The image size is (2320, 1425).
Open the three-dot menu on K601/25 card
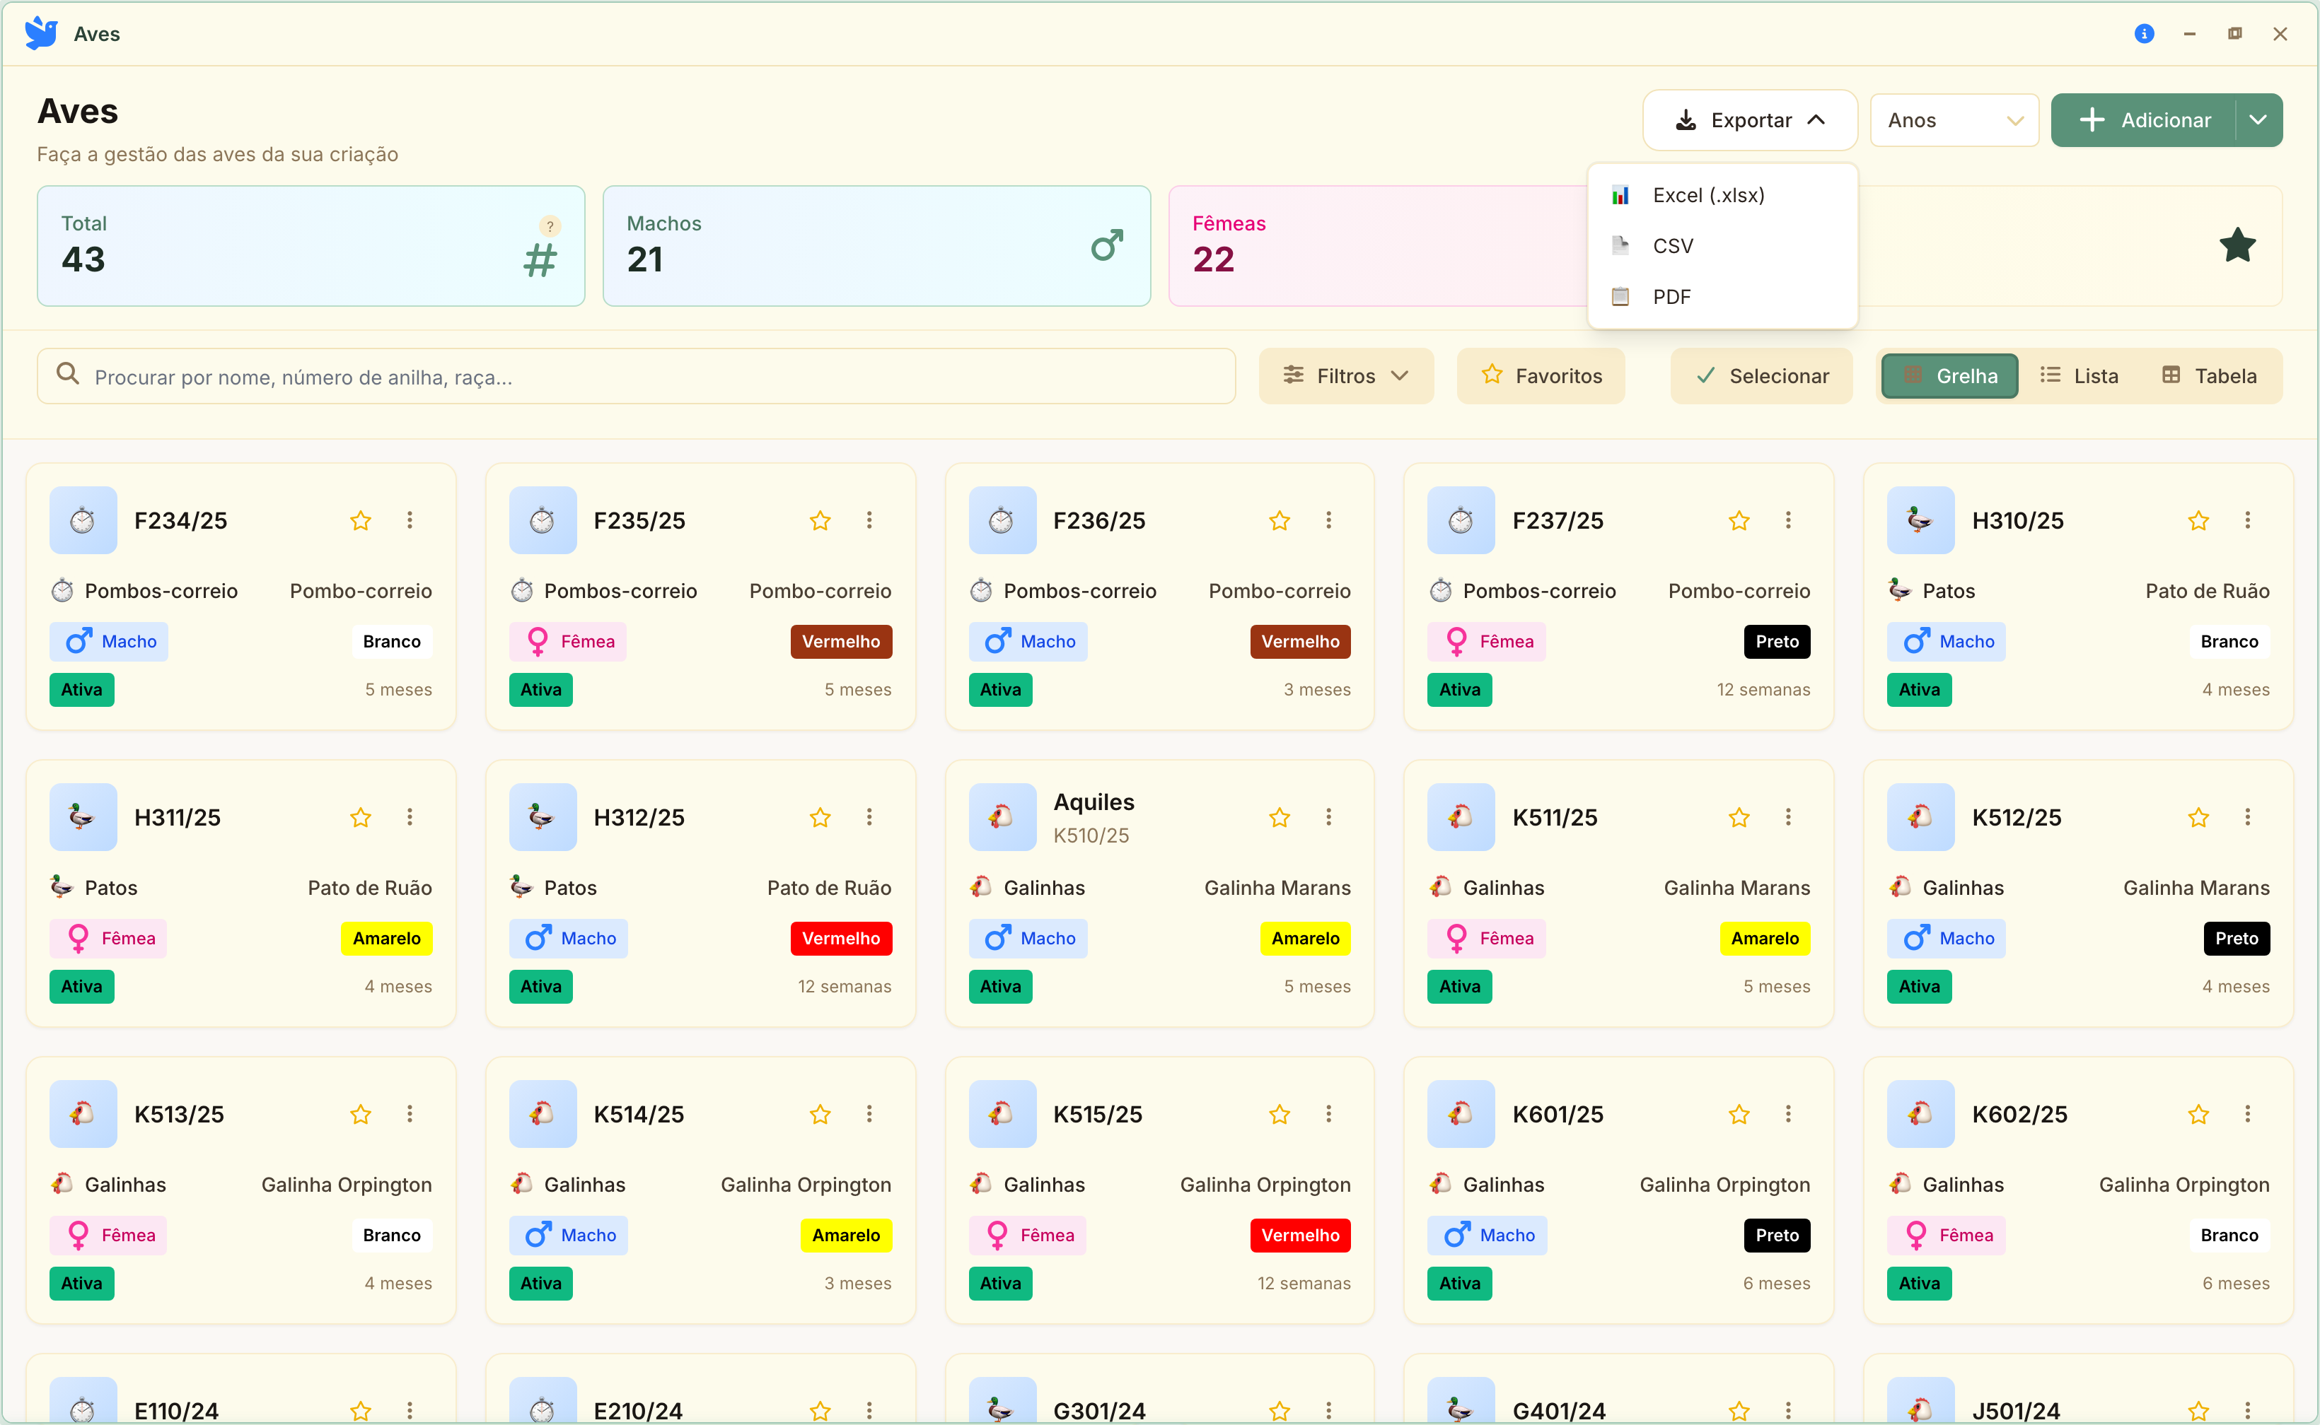(x=1788, y=1114)
